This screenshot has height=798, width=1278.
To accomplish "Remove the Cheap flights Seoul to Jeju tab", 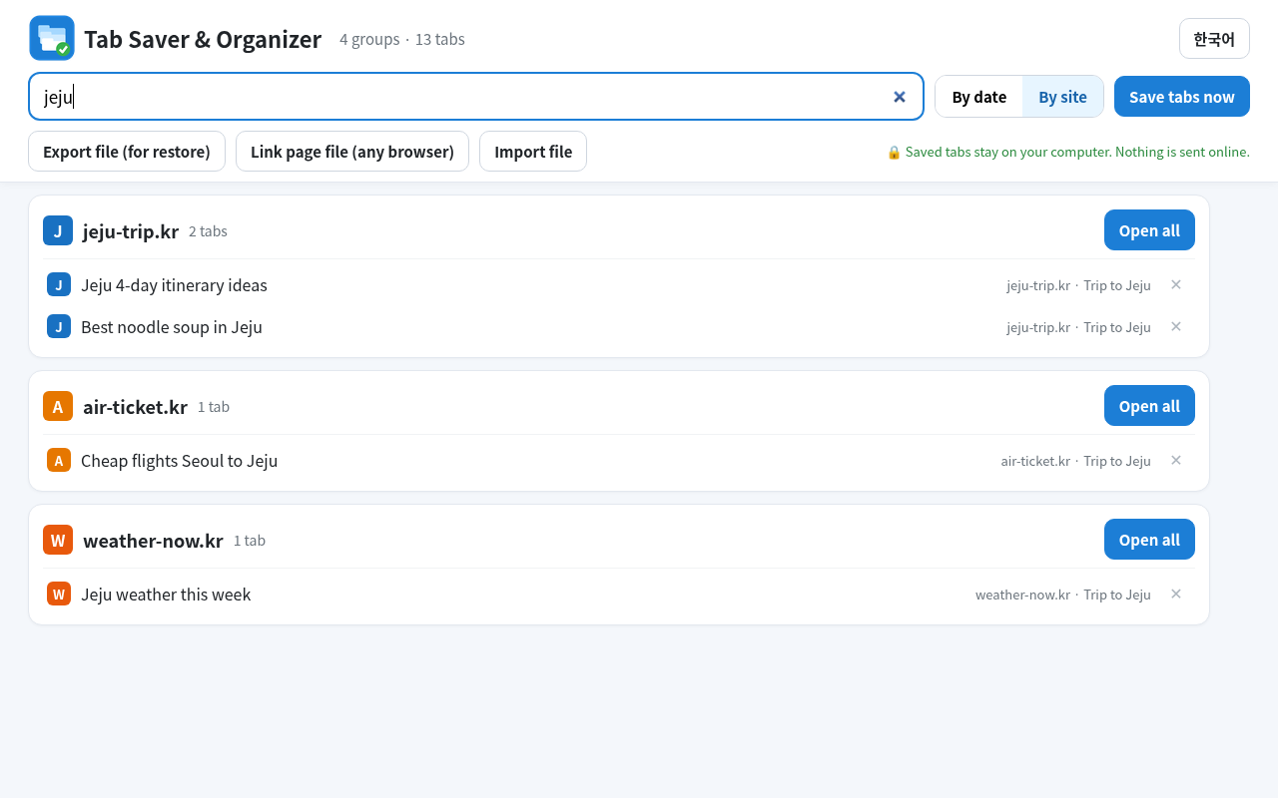I will pos(1176,460).
